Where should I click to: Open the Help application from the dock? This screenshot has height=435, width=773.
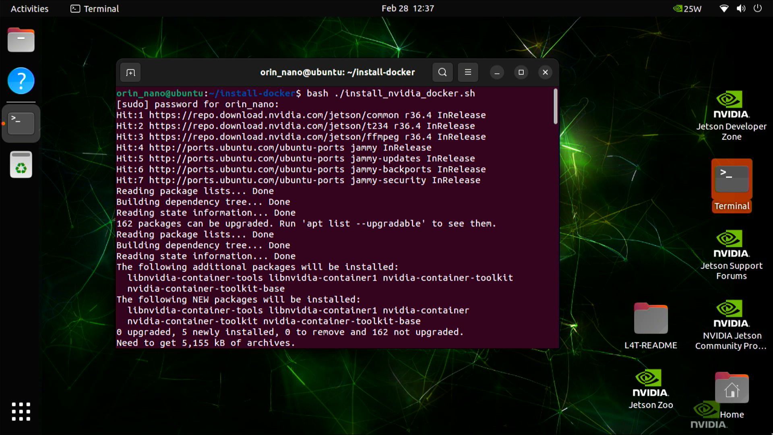click(x=21, y=81)
